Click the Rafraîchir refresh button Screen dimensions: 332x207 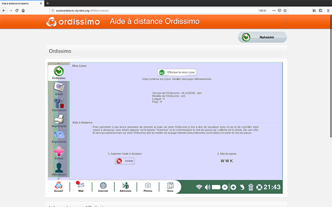click(x=263, y=37)
